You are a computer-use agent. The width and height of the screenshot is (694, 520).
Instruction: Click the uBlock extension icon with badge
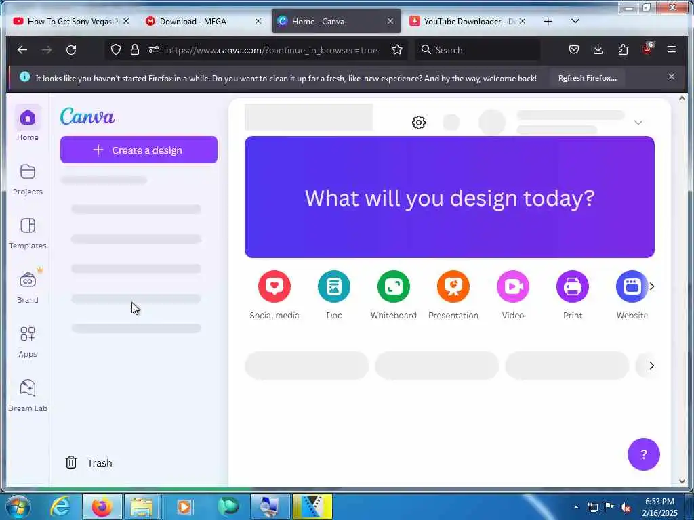pyautogui.click(x=648, y=49)
